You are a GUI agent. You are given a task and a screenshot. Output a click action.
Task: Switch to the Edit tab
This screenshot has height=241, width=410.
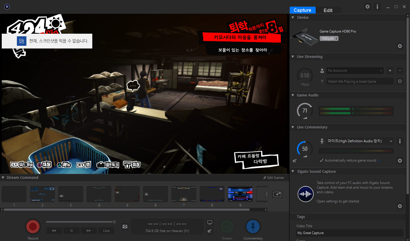328,10
